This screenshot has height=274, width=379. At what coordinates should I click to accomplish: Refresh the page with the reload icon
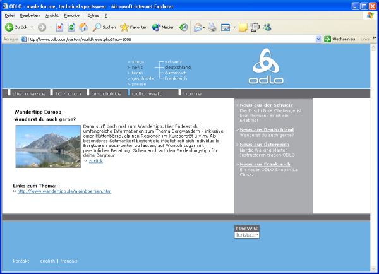[x=71, y=27]
